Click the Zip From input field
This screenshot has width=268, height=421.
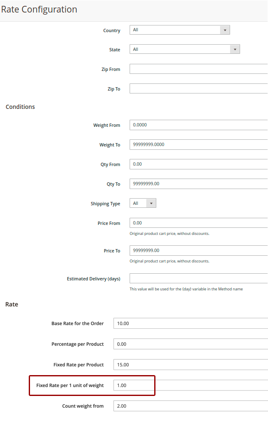(x=198, y=69)
